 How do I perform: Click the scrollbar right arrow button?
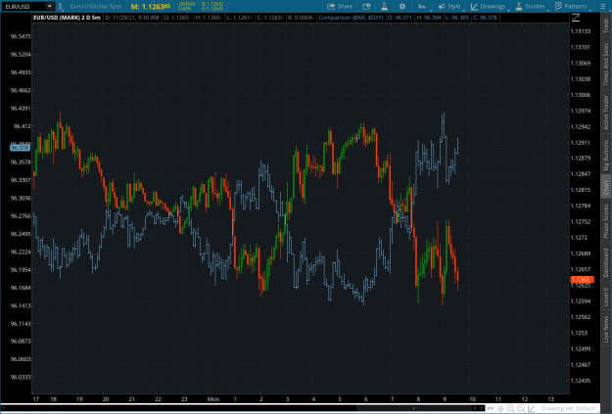(x=481, y=408)
